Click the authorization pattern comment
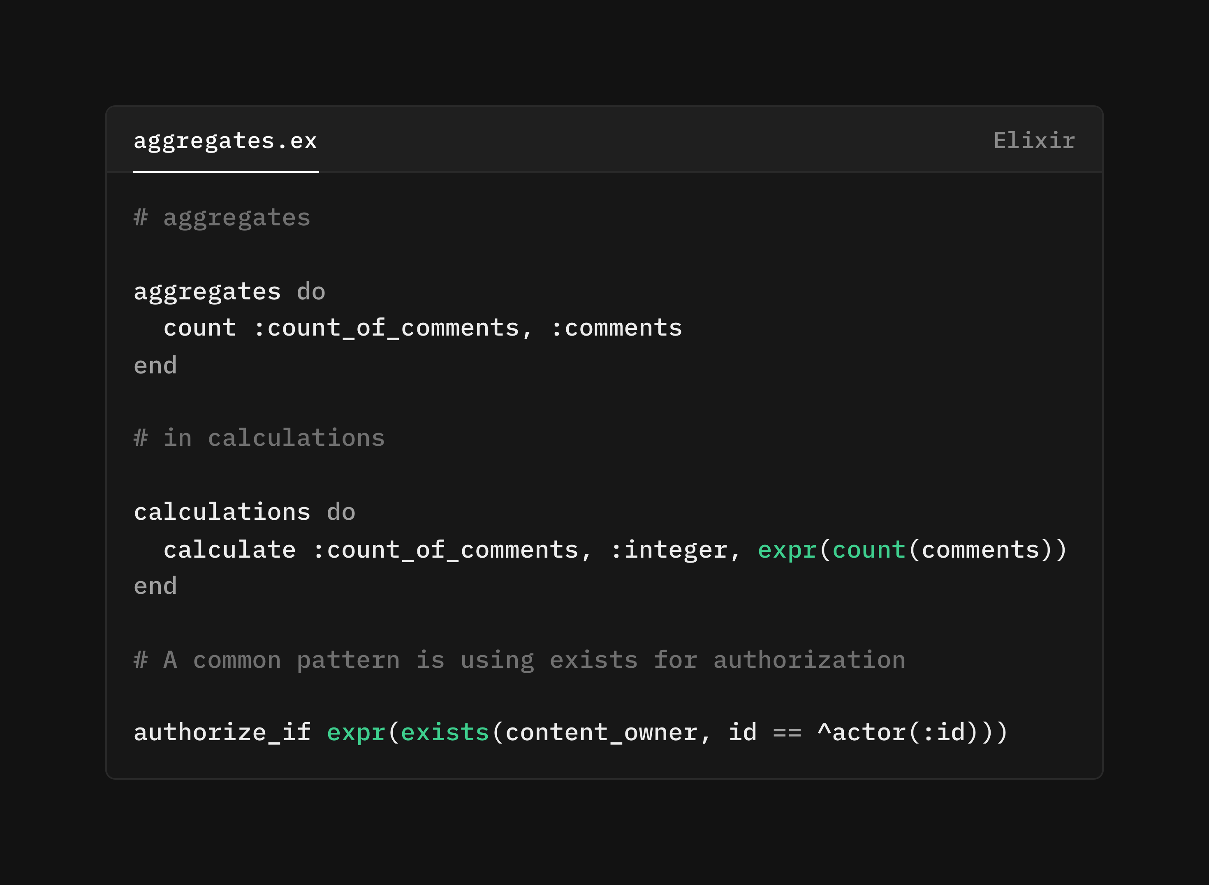 (x=520, y=660)
